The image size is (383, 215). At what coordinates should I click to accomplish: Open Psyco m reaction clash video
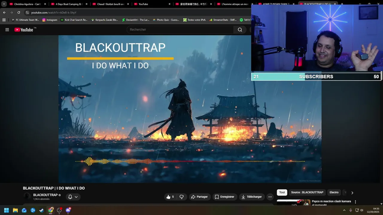pyautogui.click(x=331, y=203)
